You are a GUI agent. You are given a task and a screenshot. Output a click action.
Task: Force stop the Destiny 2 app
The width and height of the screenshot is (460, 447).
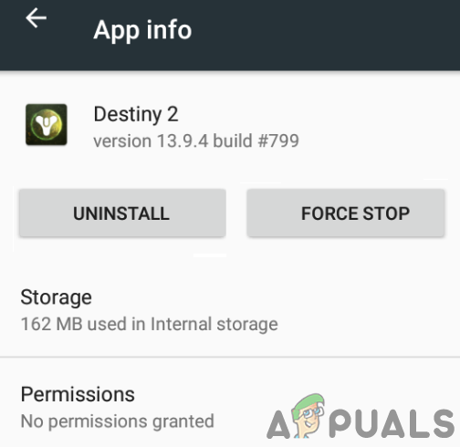tap(346, 213)
